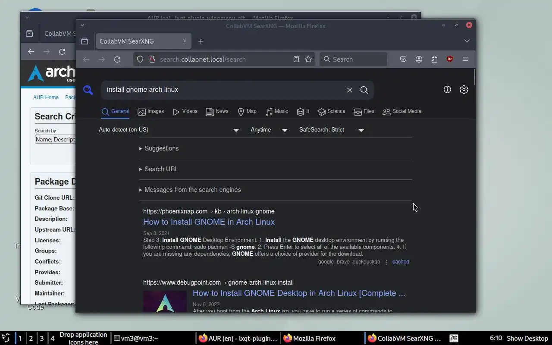Select the Images search category tab
The width and height of the screenshot is (552, 345).
click(151, 111)
